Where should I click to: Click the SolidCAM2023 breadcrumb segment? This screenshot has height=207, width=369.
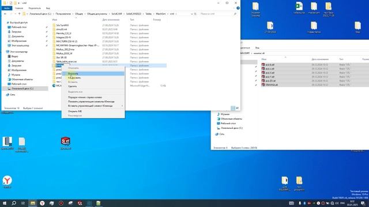coord(134,14)
